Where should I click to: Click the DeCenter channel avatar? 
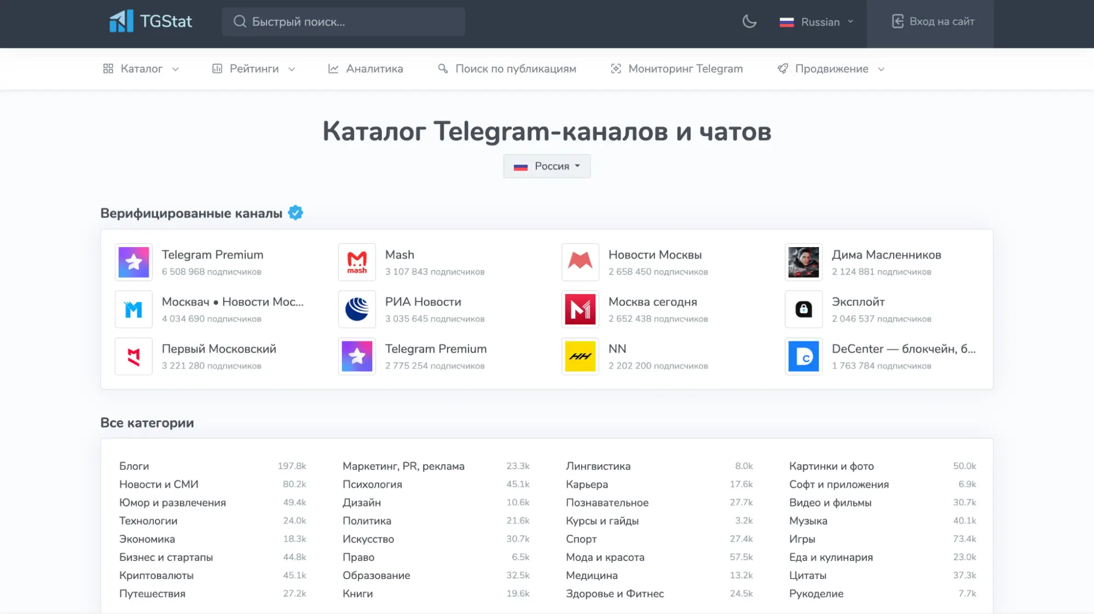click(x=803, y=356)
